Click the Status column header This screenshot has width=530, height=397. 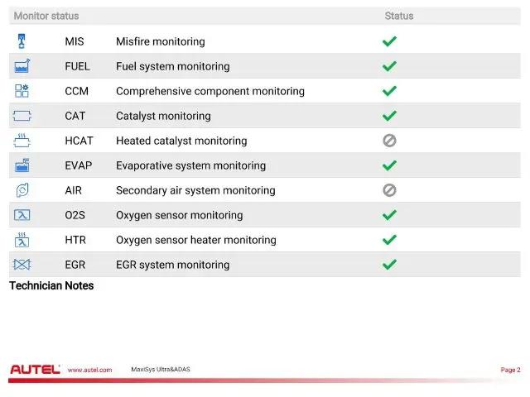(x=399, y=16)
